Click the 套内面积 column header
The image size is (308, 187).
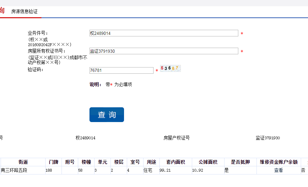pos(176,162)
